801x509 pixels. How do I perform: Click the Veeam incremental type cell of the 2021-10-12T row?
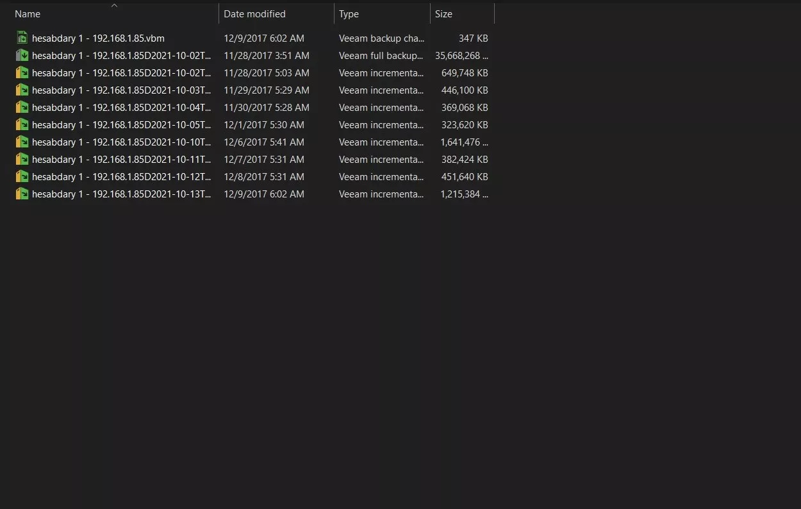coord(381,177)
